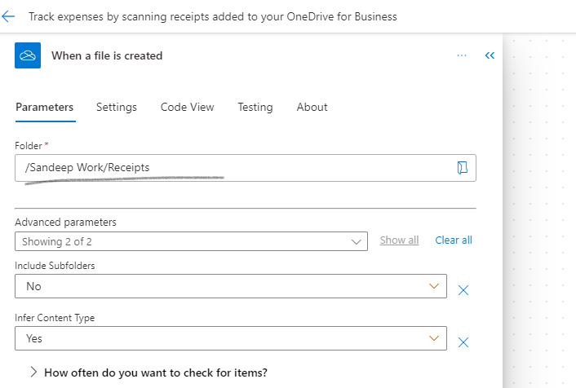Click the Clear all link
Screen dimensions: 576x388
coord(454,240)
